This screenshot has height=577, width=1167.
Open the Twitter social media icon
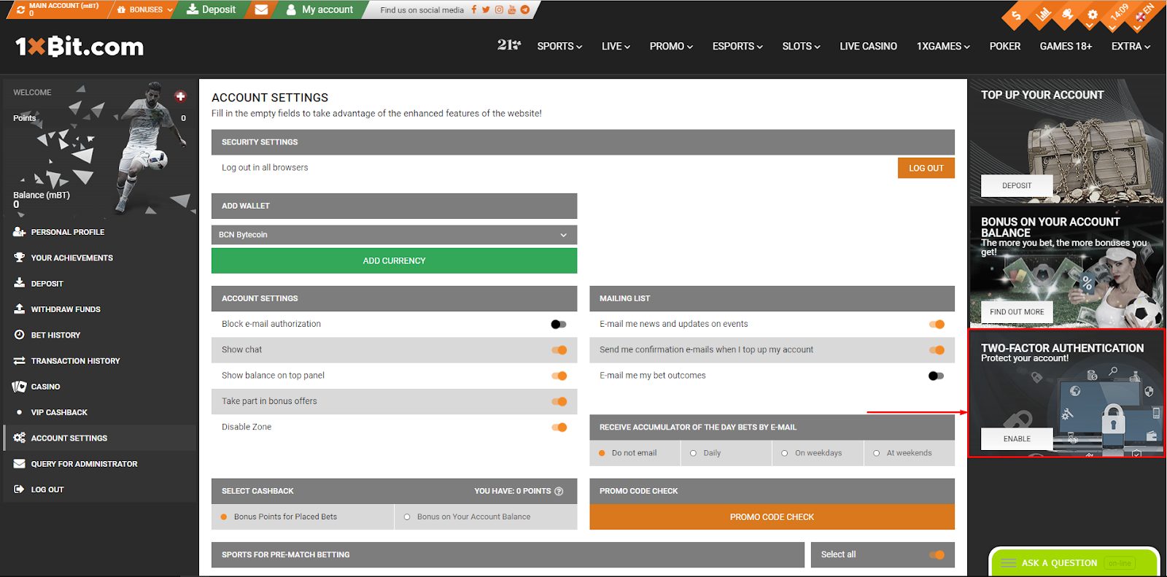[x=486, y=9]
